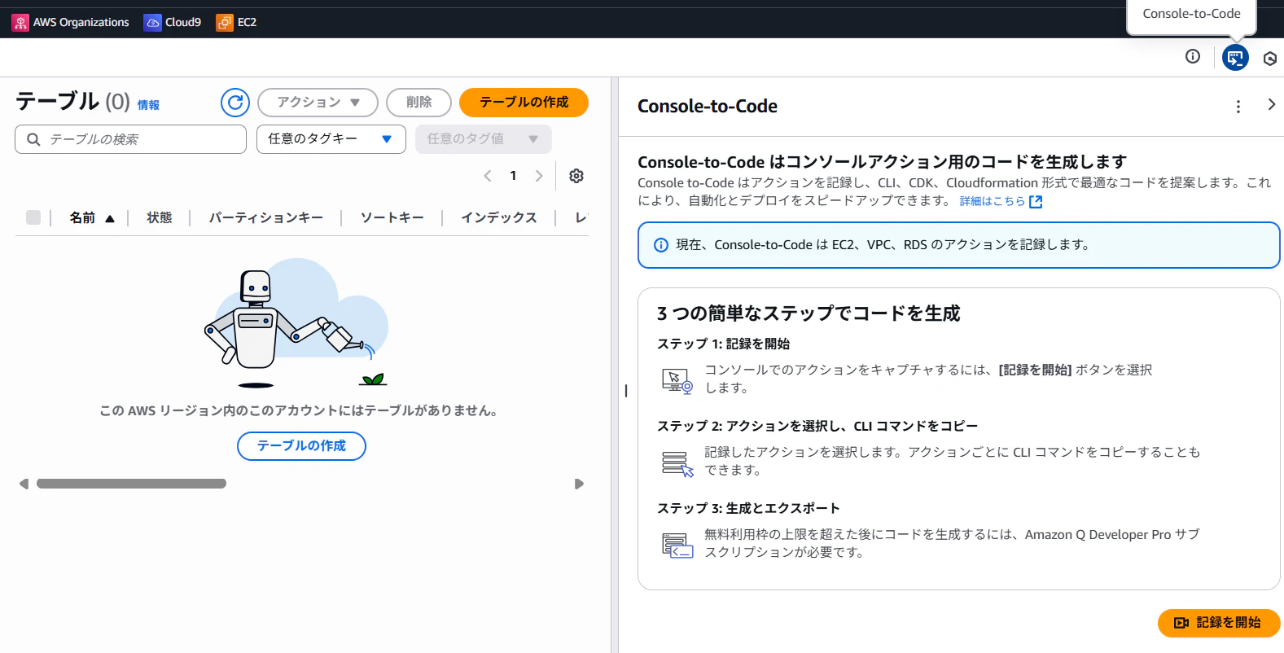Open the 情報 link next to テーブル
This screenshot has height=653, width=1284.
coord(148,105)
